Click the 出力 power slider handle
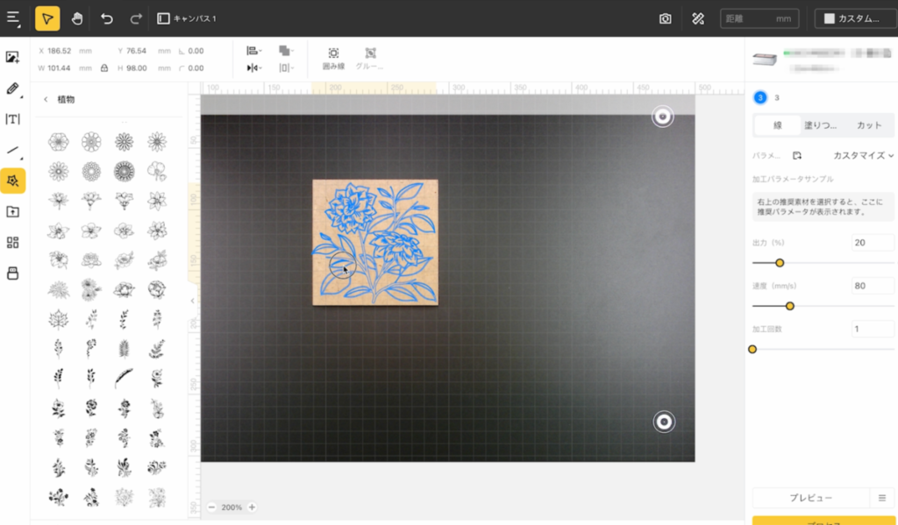 pos(780,262)
